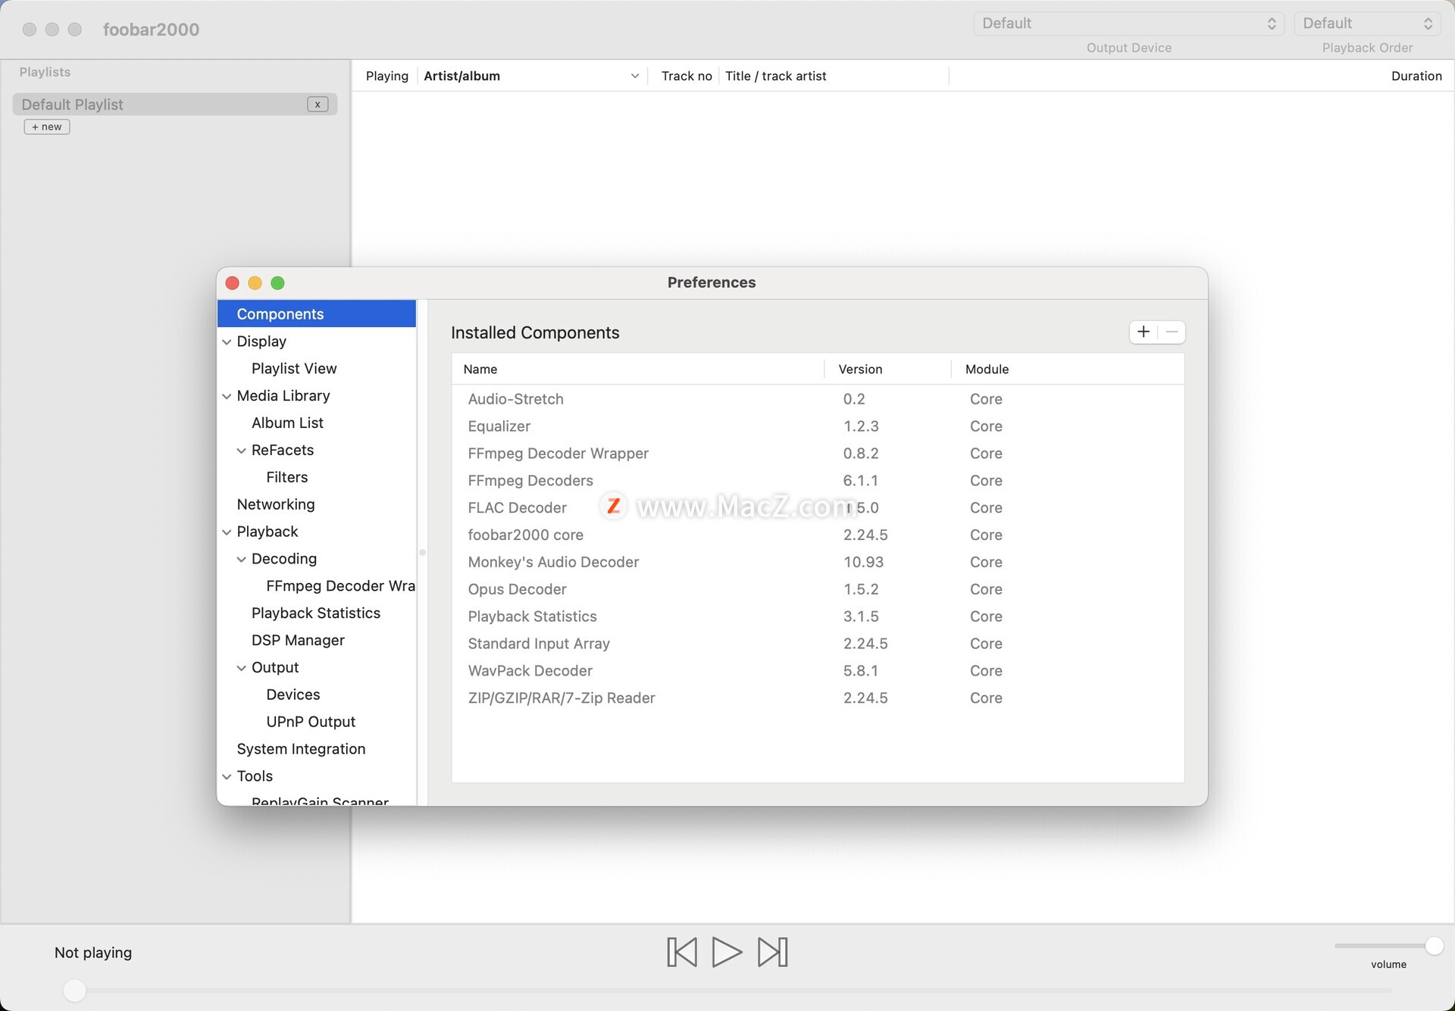This screenshot has height=1011, width=1455.
Task: Zoom Preferences window with green button
Action: click(277, 282)
